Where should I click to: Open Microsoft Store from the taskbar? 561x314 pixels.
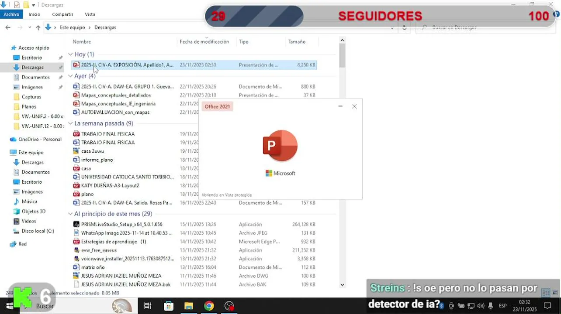point(168,306)
